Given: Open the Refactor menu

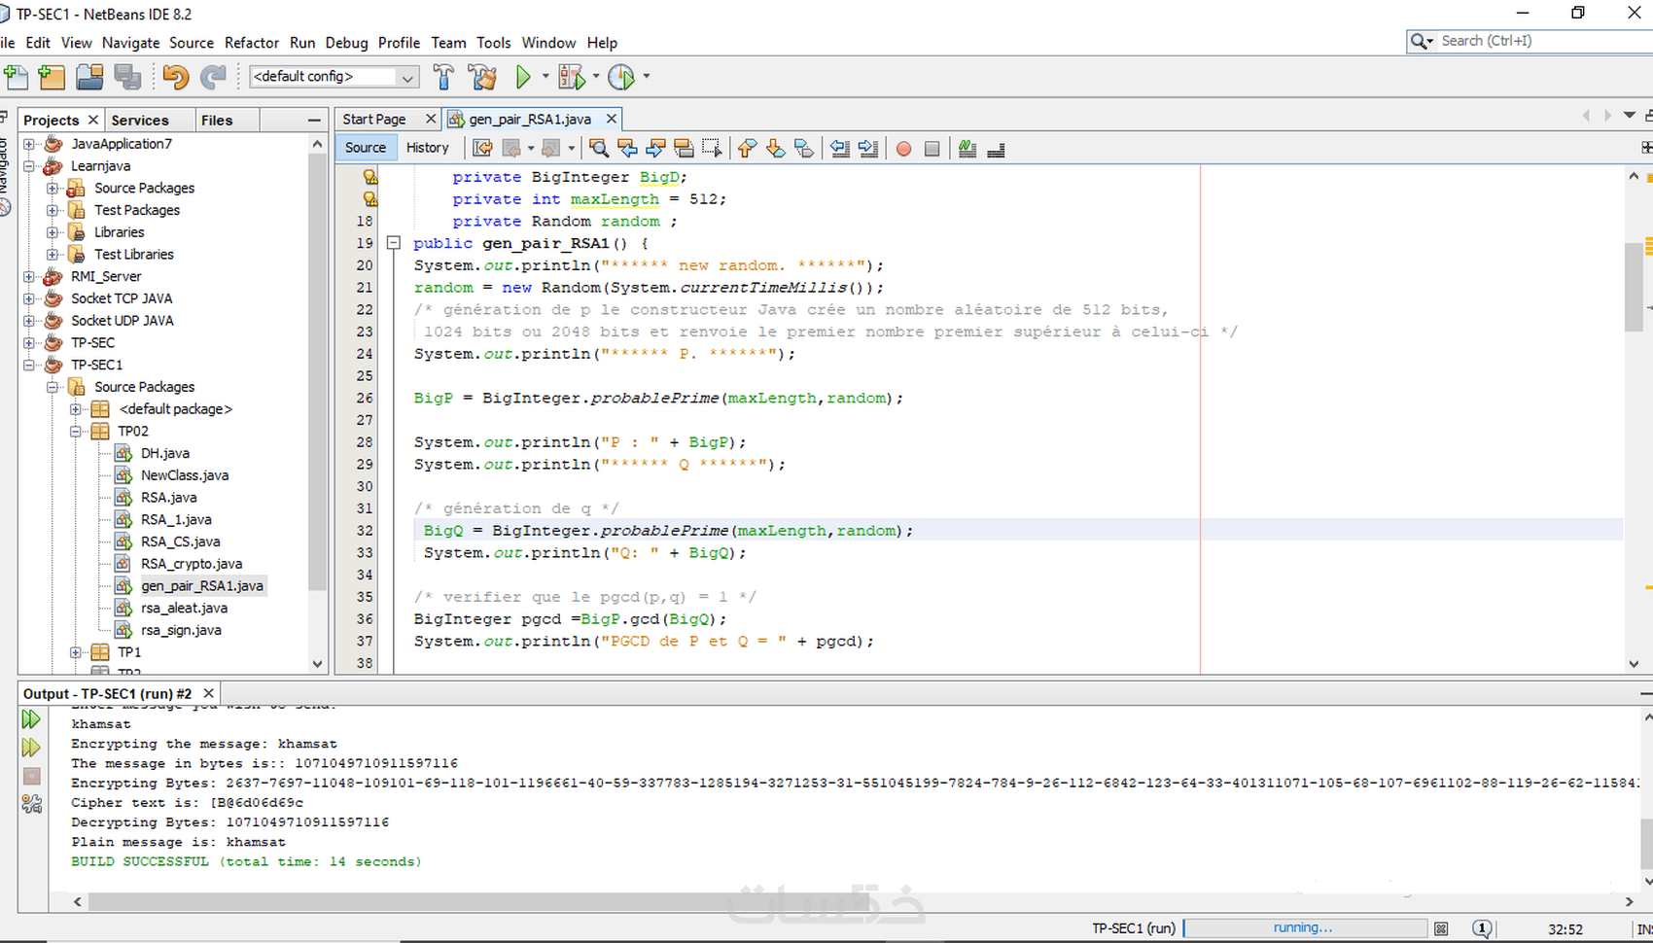Looking at the screenshot, I should coord(252,43).
